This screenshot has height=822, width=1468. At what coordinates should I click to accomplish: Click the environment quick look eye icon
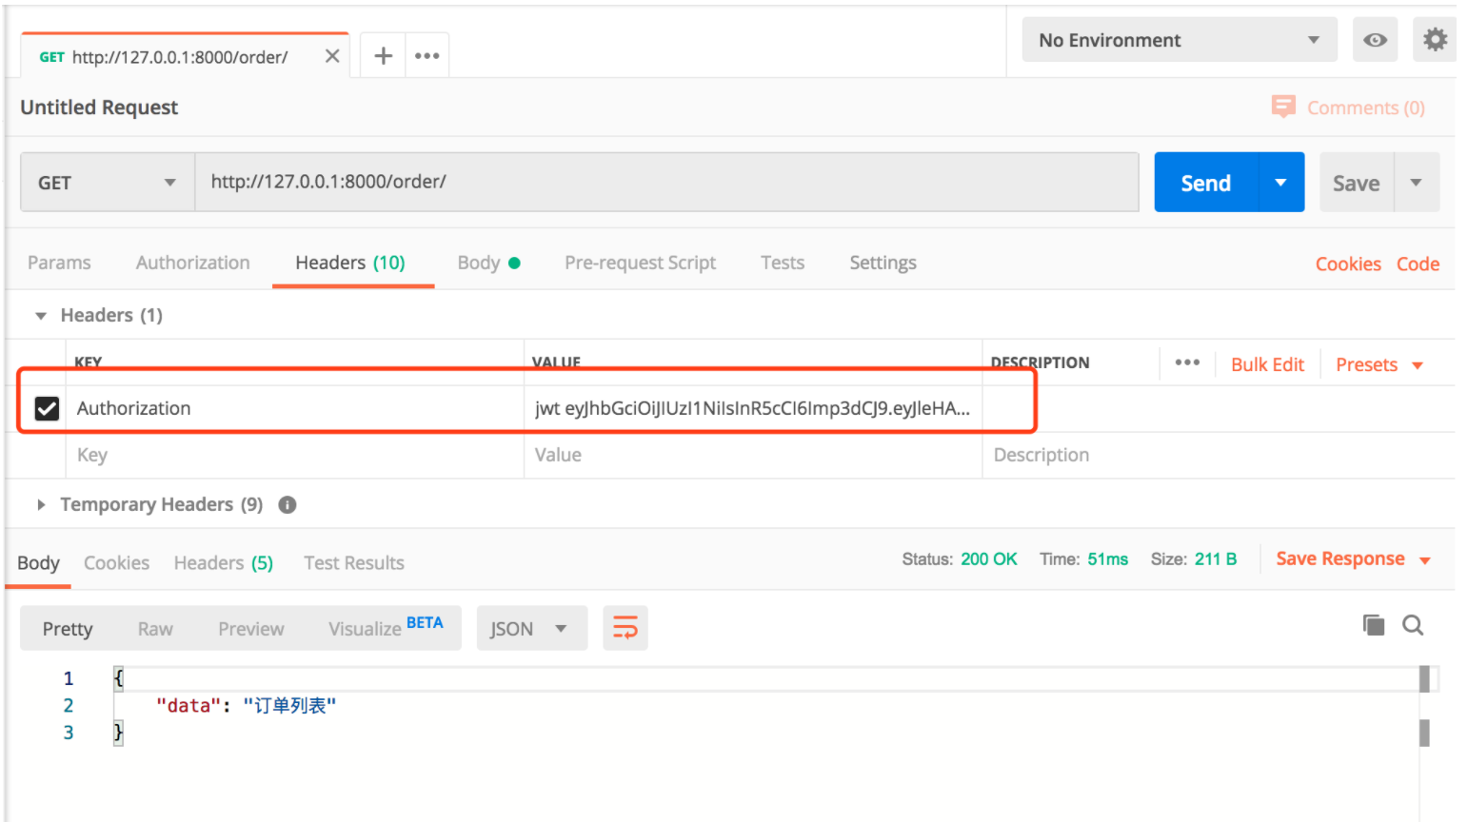[1375, 40]
